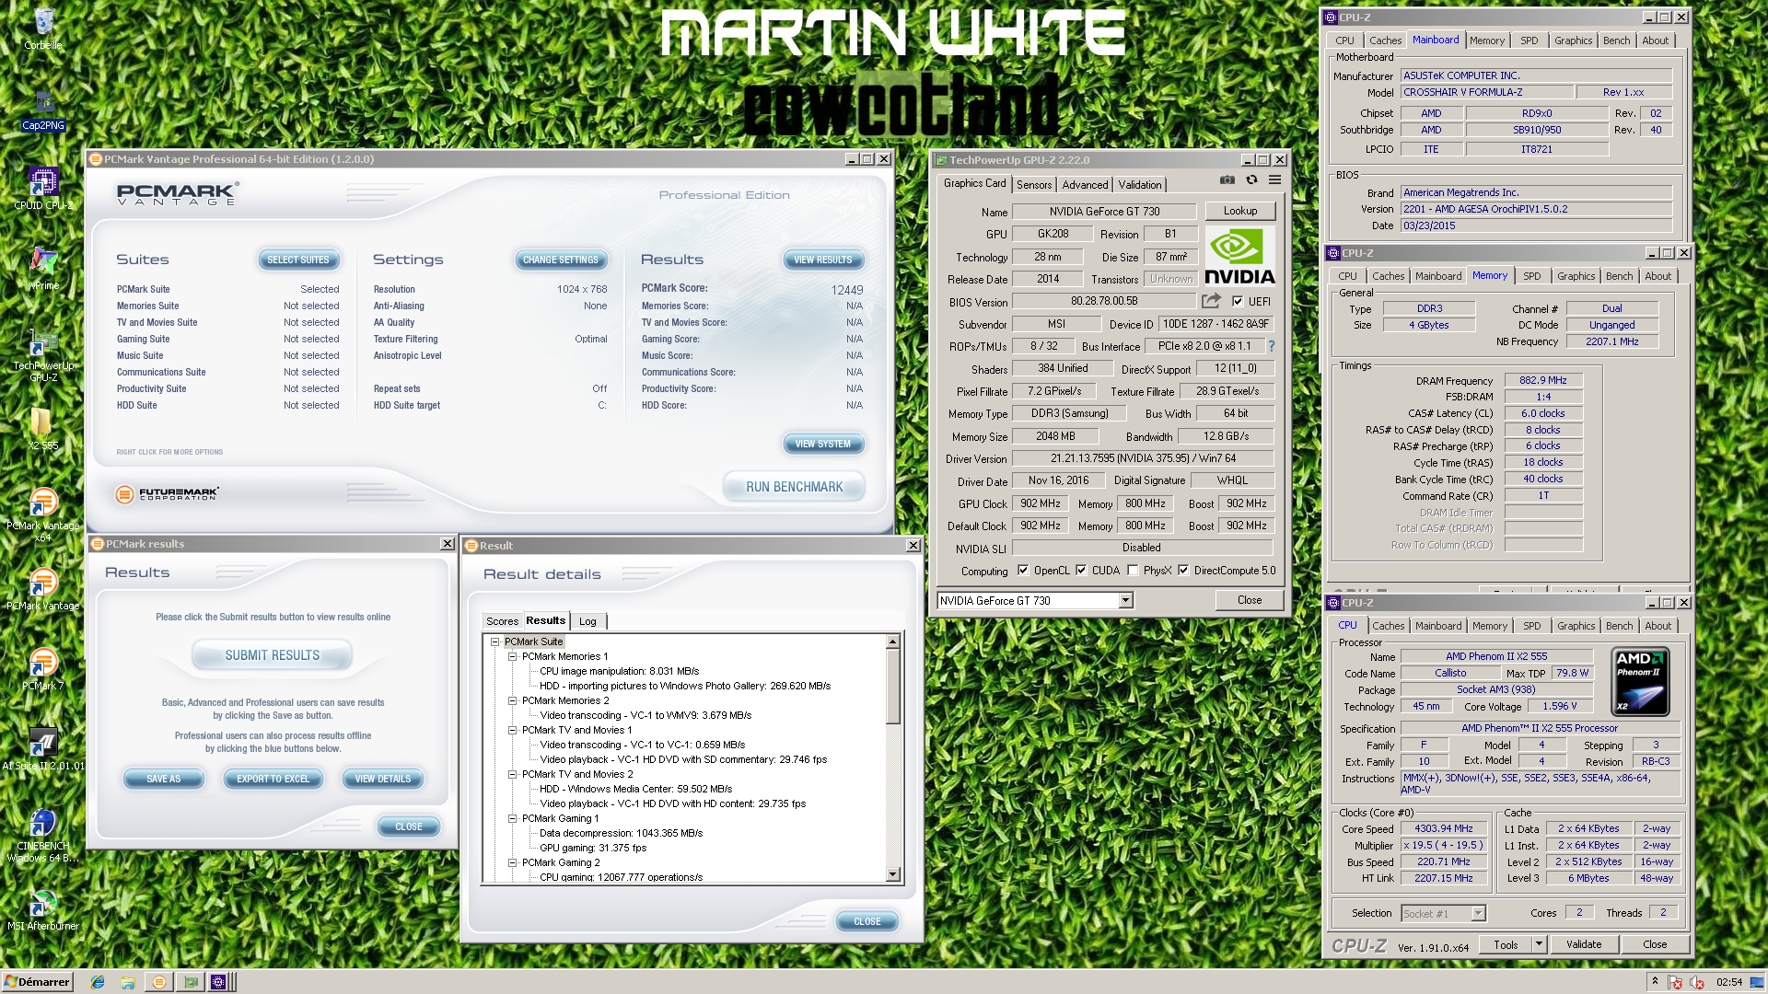Click the Show Desktop button by clock
Image resolution: width=1768 pixels, height=994 pixels.
pyautogui.click(x=1759, y=982)
